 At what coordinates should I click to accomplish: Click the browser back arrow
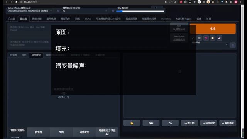pyautogui.click(x=7, y=2)
